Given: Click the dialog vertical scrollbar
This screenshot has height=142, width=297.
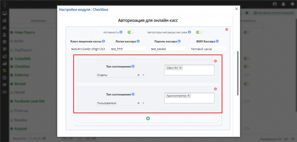Looking at the screenshot, I should [x=238, y=73].
